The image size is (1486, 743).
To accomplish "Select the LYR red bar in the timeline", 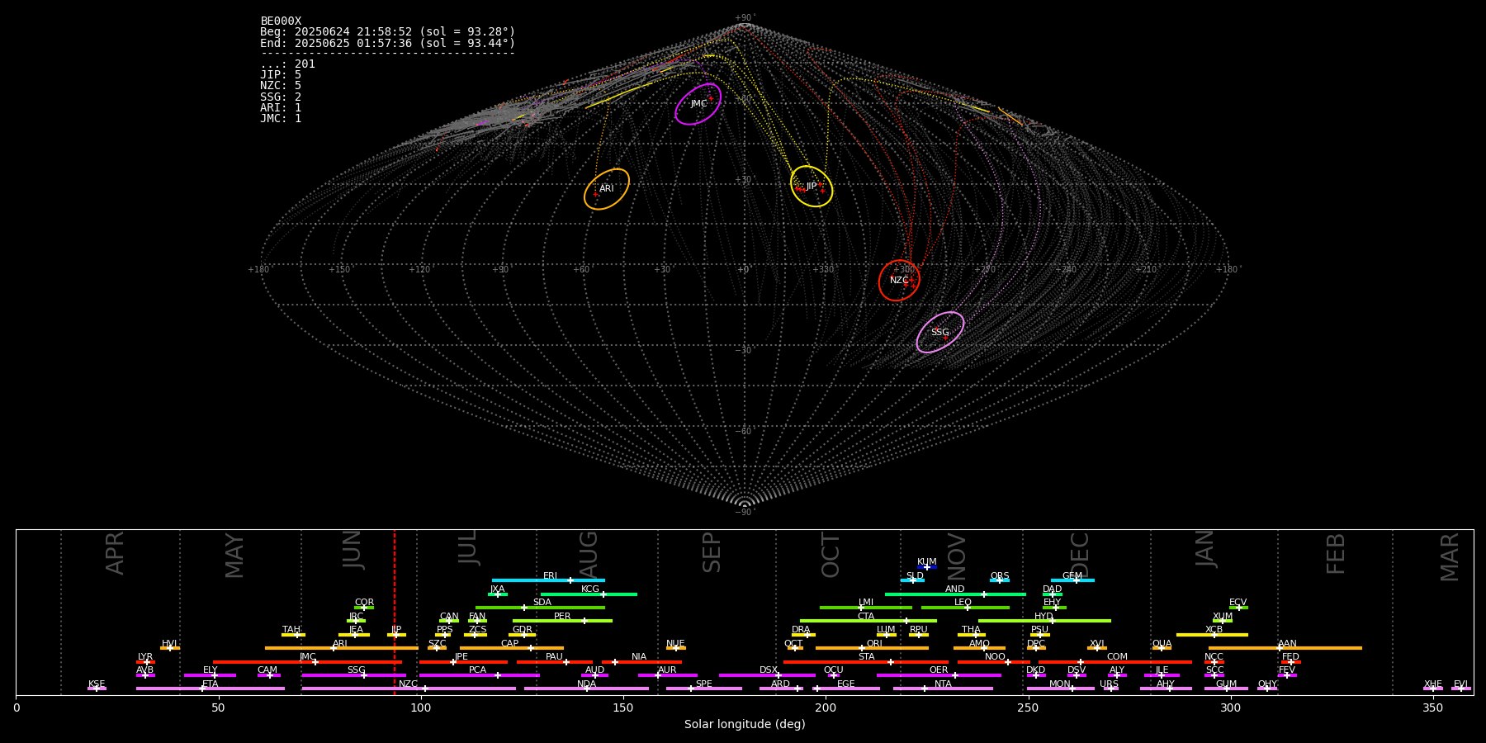I will [x=145, y=662].
